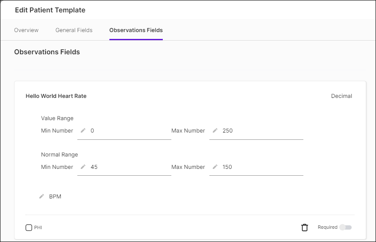The width and height of the screenshot is (376, 242).
Task: Click the Decimal type label
Action: (x=341, y=96)
